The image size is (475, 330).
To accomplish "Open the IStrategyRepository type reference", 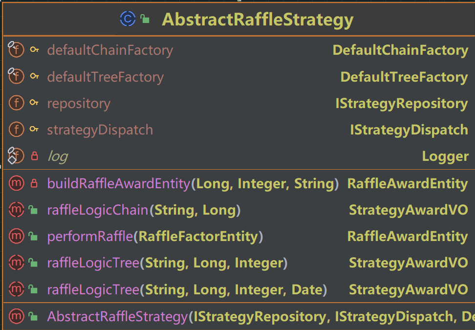I will 401,104.
